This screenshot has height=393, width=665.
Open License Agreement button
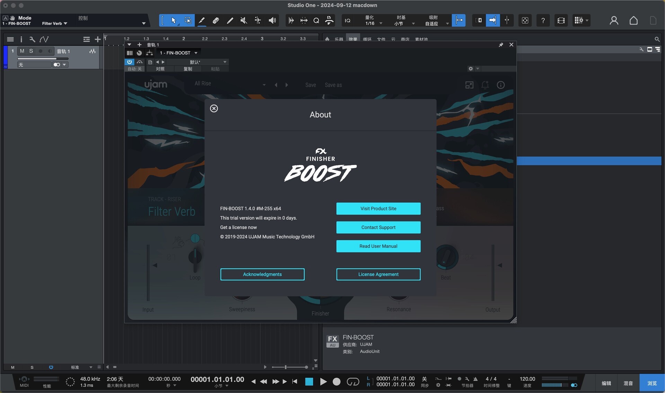(x=378, y=274)
